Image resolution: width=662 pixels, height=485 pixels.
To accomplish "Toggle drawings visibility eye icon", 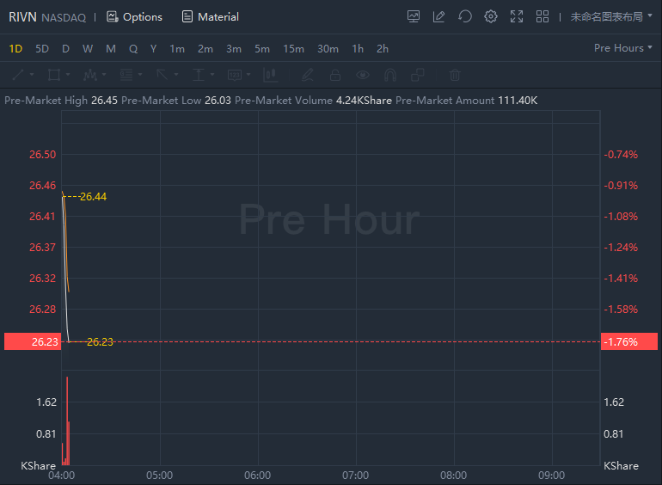I will (363, 75).
